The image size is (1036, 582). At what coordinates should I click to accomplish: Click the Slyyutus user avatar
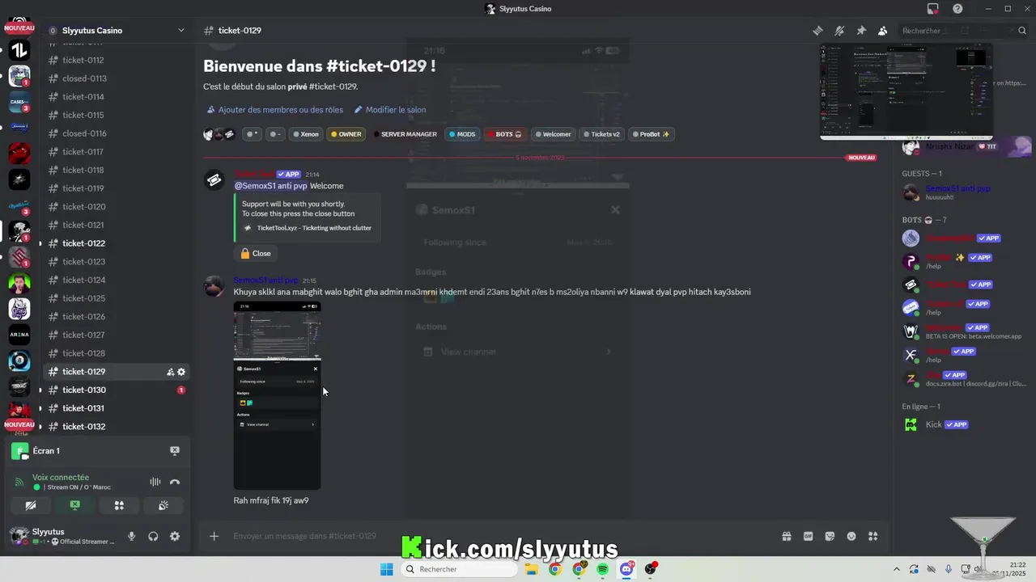pyautogui.click(x=19, y=536)
